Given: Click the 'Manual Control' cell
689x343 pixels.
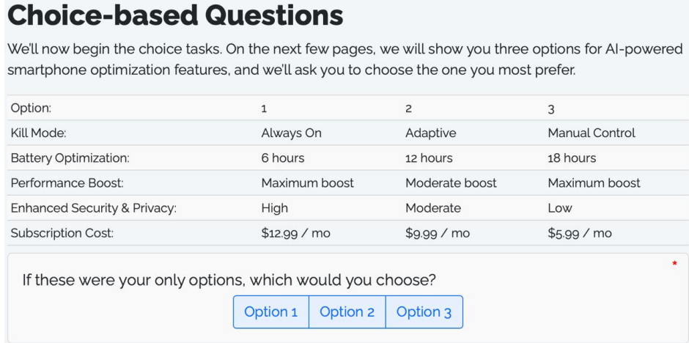Looking at the screenshot, I should coord(592,133).
